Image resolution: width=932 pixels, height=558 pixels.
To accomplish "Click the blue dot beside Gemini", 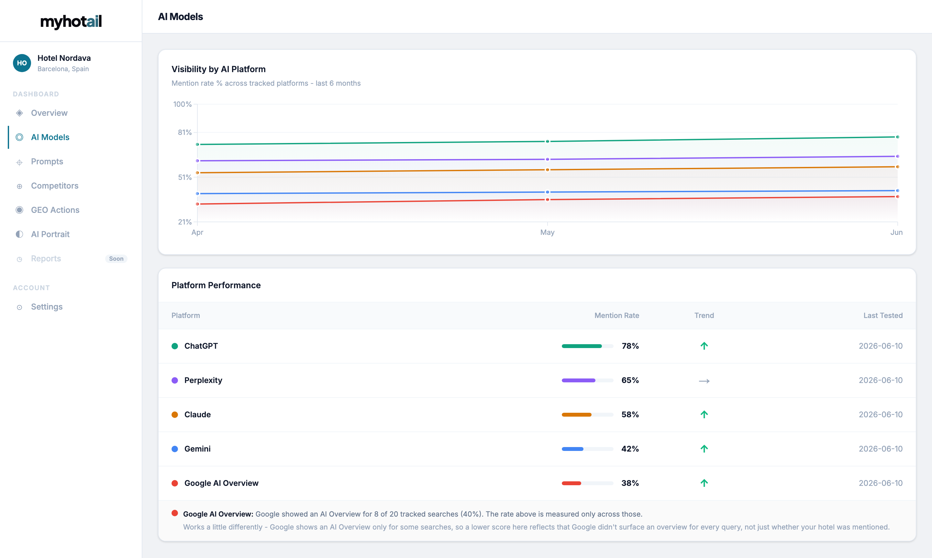I will point(174,449).
